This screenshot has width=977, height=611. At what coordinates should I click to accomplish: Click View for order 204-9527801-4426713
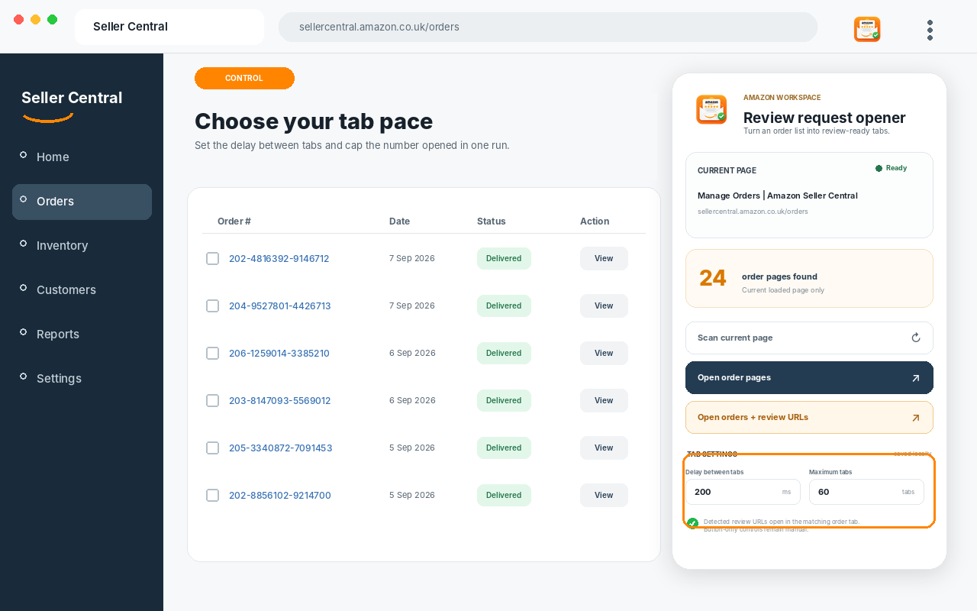[x=604, y=306]
